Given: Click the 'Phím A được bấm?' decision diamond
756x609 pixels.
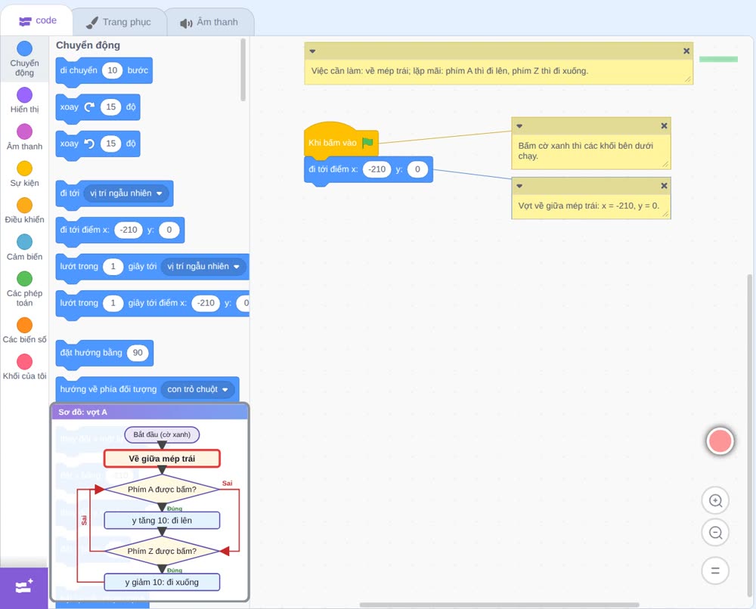Looking at the screenshot, I should click(x=162, y=490).
